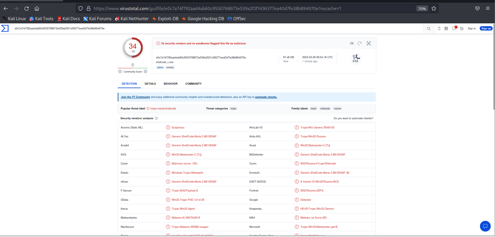This screenshot has width=495, height=237.
Task: Open Kali Forums bookmark
Action: pos(97,19)
